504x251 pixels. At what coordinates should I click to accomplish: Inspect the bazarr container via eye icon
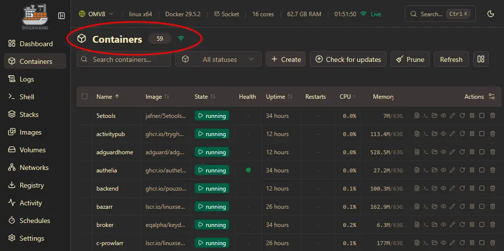point(443,207)
